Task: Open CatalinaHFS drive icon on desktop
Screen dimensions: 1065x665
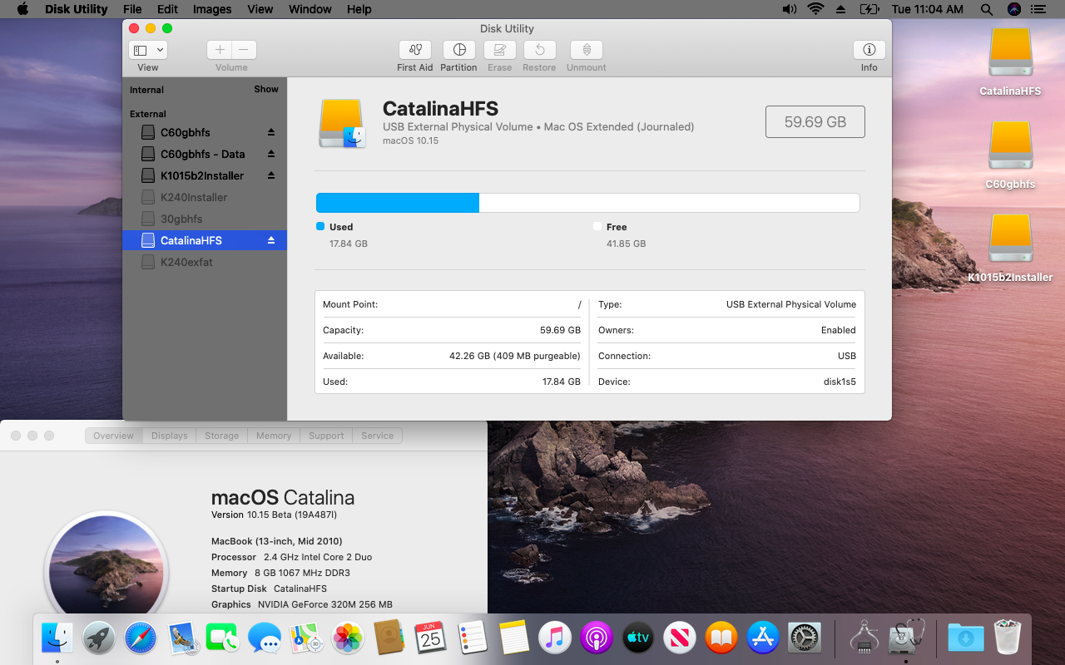Action: coord(1010,52)
